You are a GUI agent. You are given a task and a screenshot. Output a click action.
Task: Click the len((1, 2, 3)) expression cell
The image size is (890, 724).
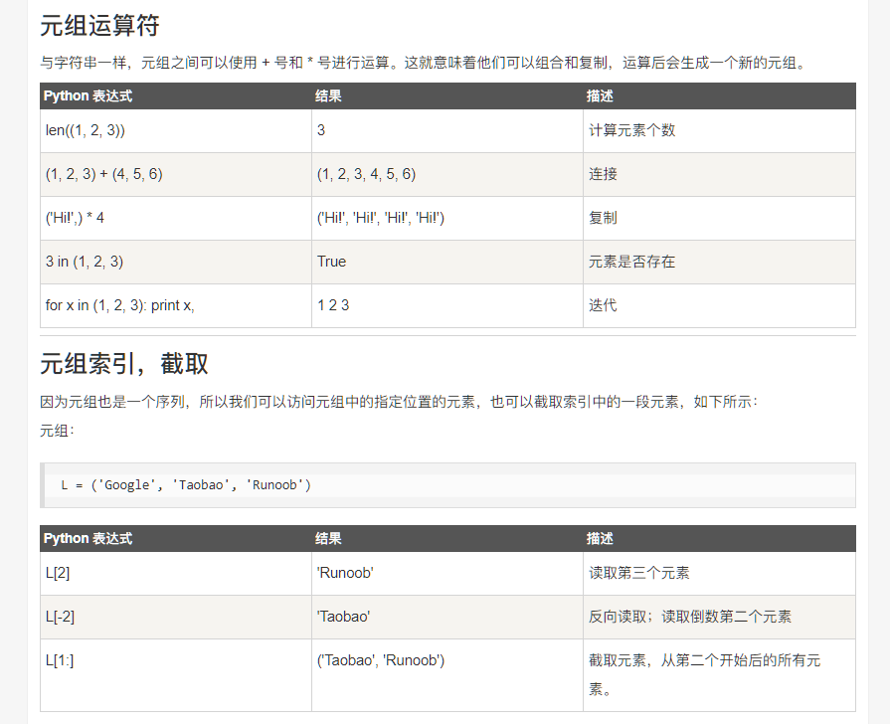coord(86,130)
